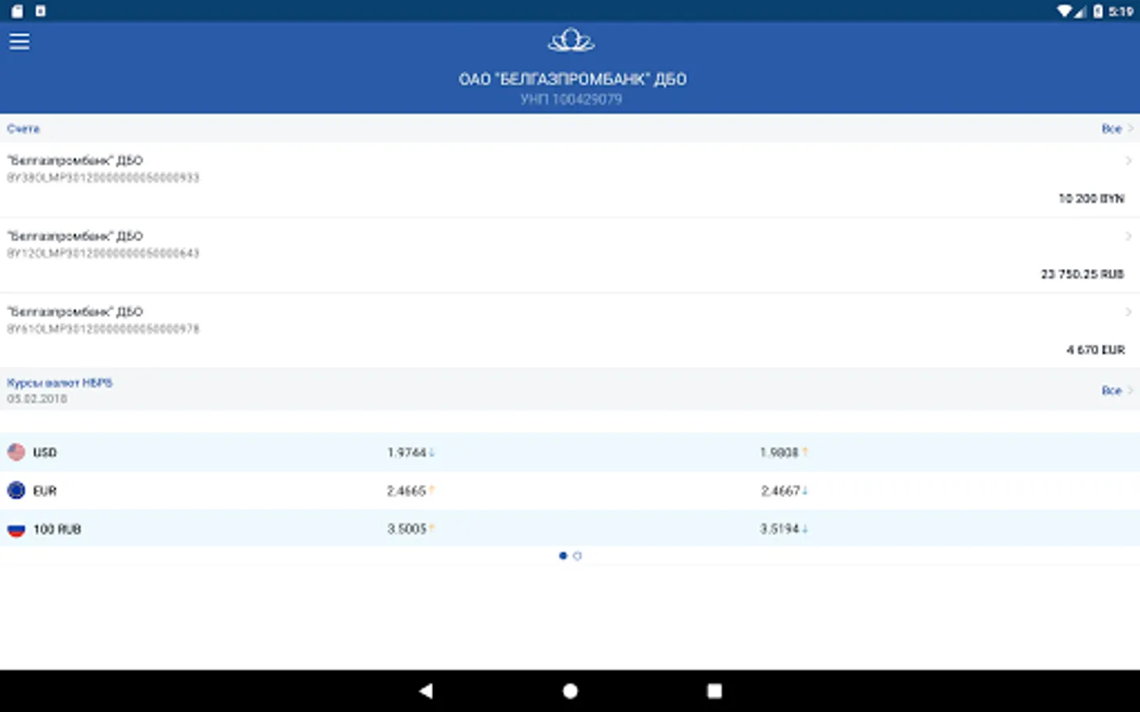Viewport: 1140px width, 712px height.
Task: Click the EUR currency label
Action: [x=44, y=491]
